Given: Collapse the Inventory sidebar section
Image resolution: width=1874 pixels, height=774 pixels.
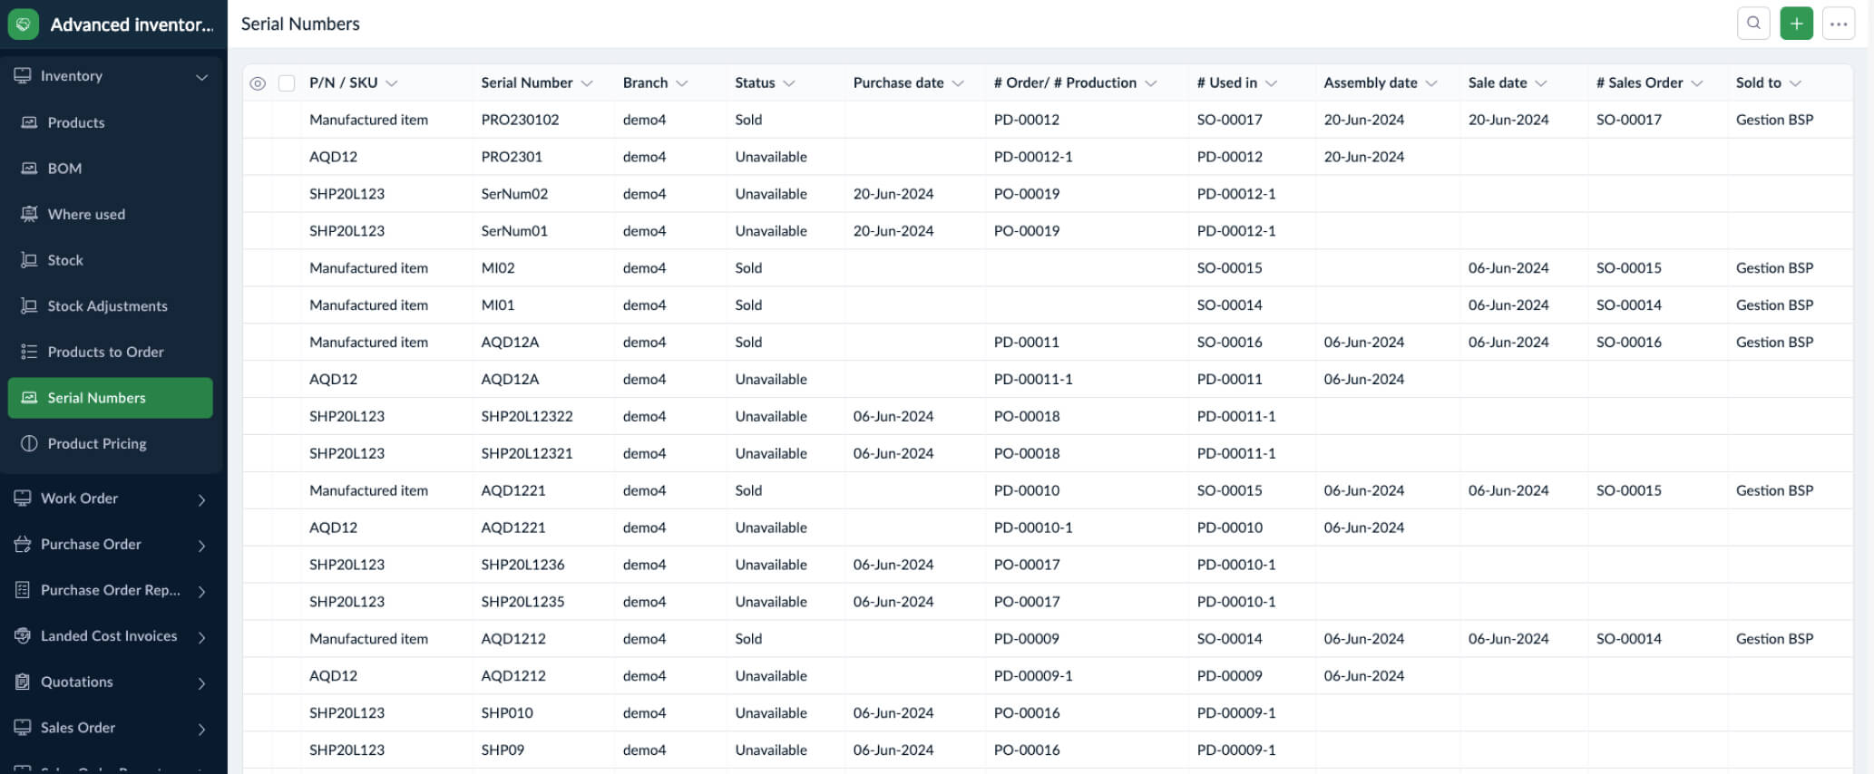Looking at the screenshot, I should click(x=201, y=77).
